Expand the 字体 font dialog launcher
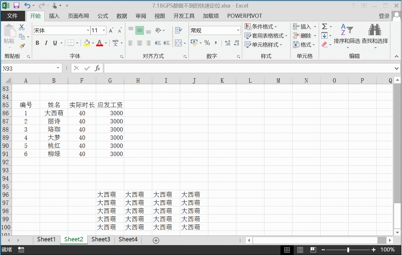 point(122,56)
